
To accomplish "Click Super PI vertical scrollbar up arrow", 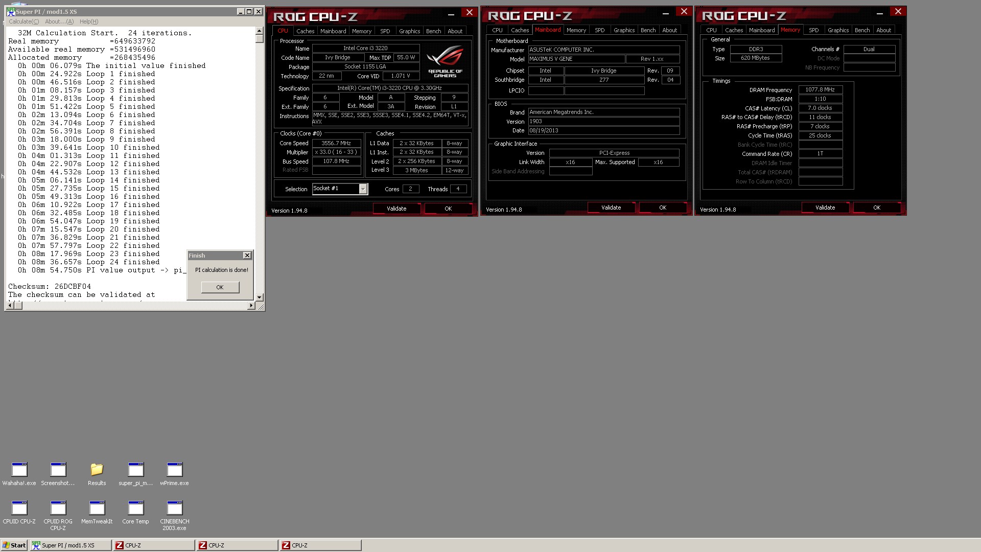I will (260, 31).
